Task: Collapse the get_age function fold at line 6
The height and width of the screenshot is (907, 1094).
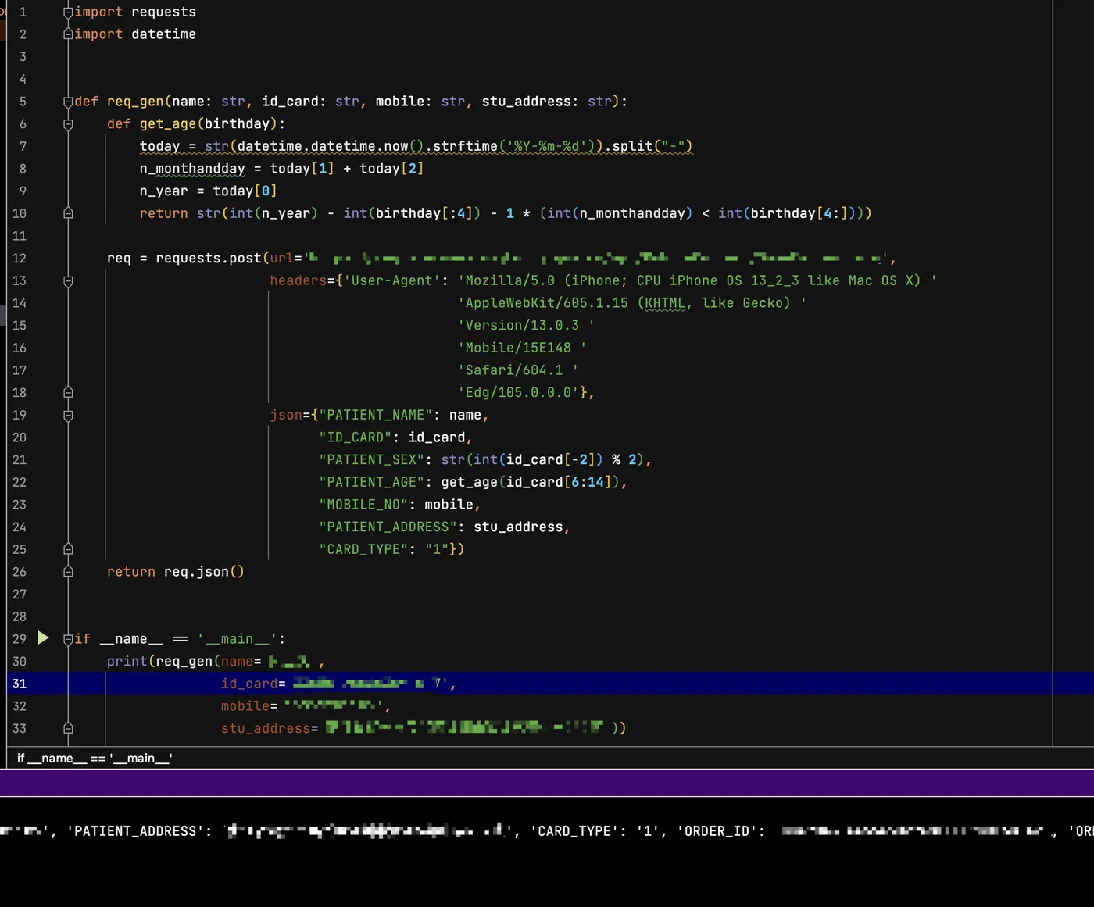Action: 68,124
